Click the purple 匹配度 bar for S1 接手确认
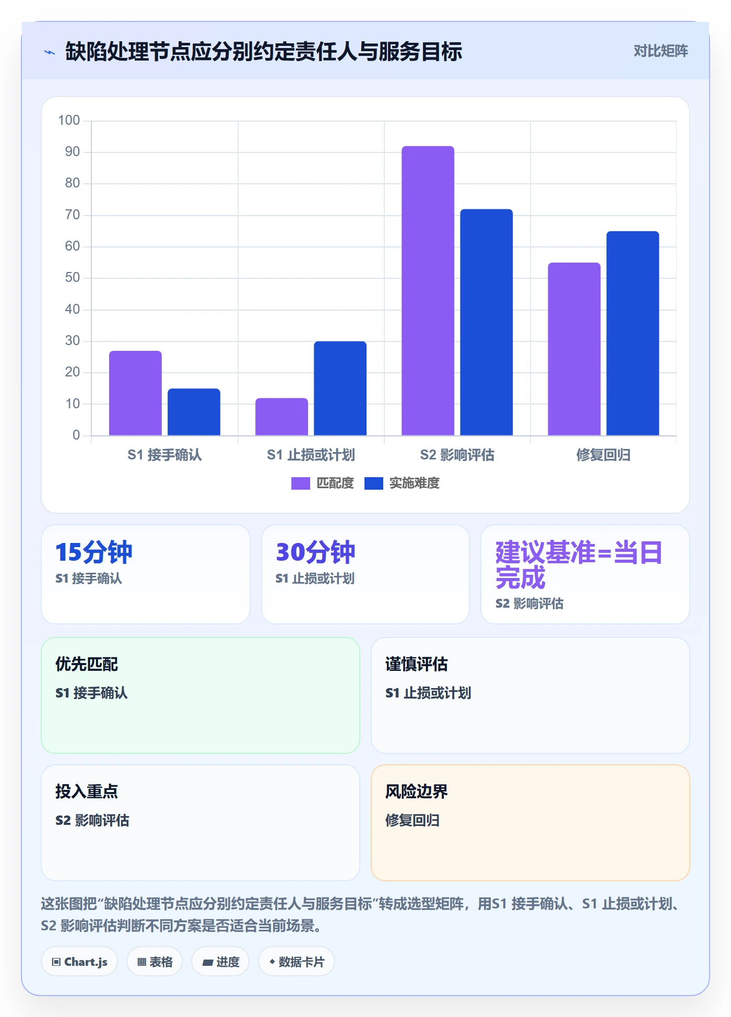This screenshot has width=731, height=1017. pyautogui.click(x=135, y=393)
